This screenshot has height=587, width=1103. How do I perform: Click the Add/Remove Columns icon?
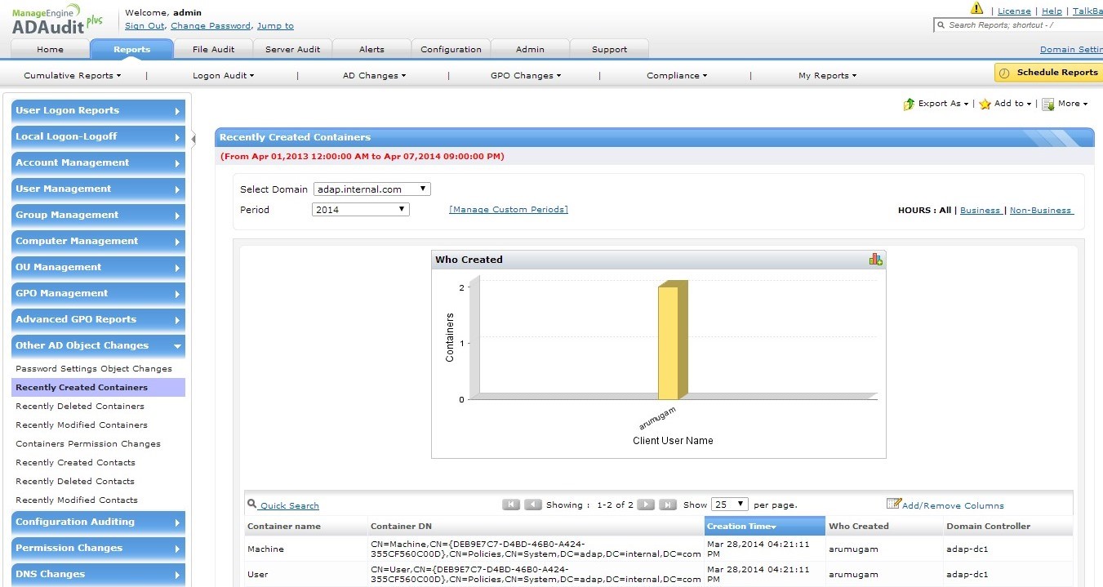click(x=893, y=505)
